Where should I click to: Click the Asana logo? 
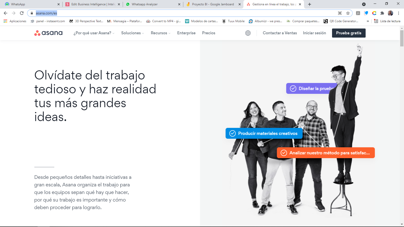48,33
